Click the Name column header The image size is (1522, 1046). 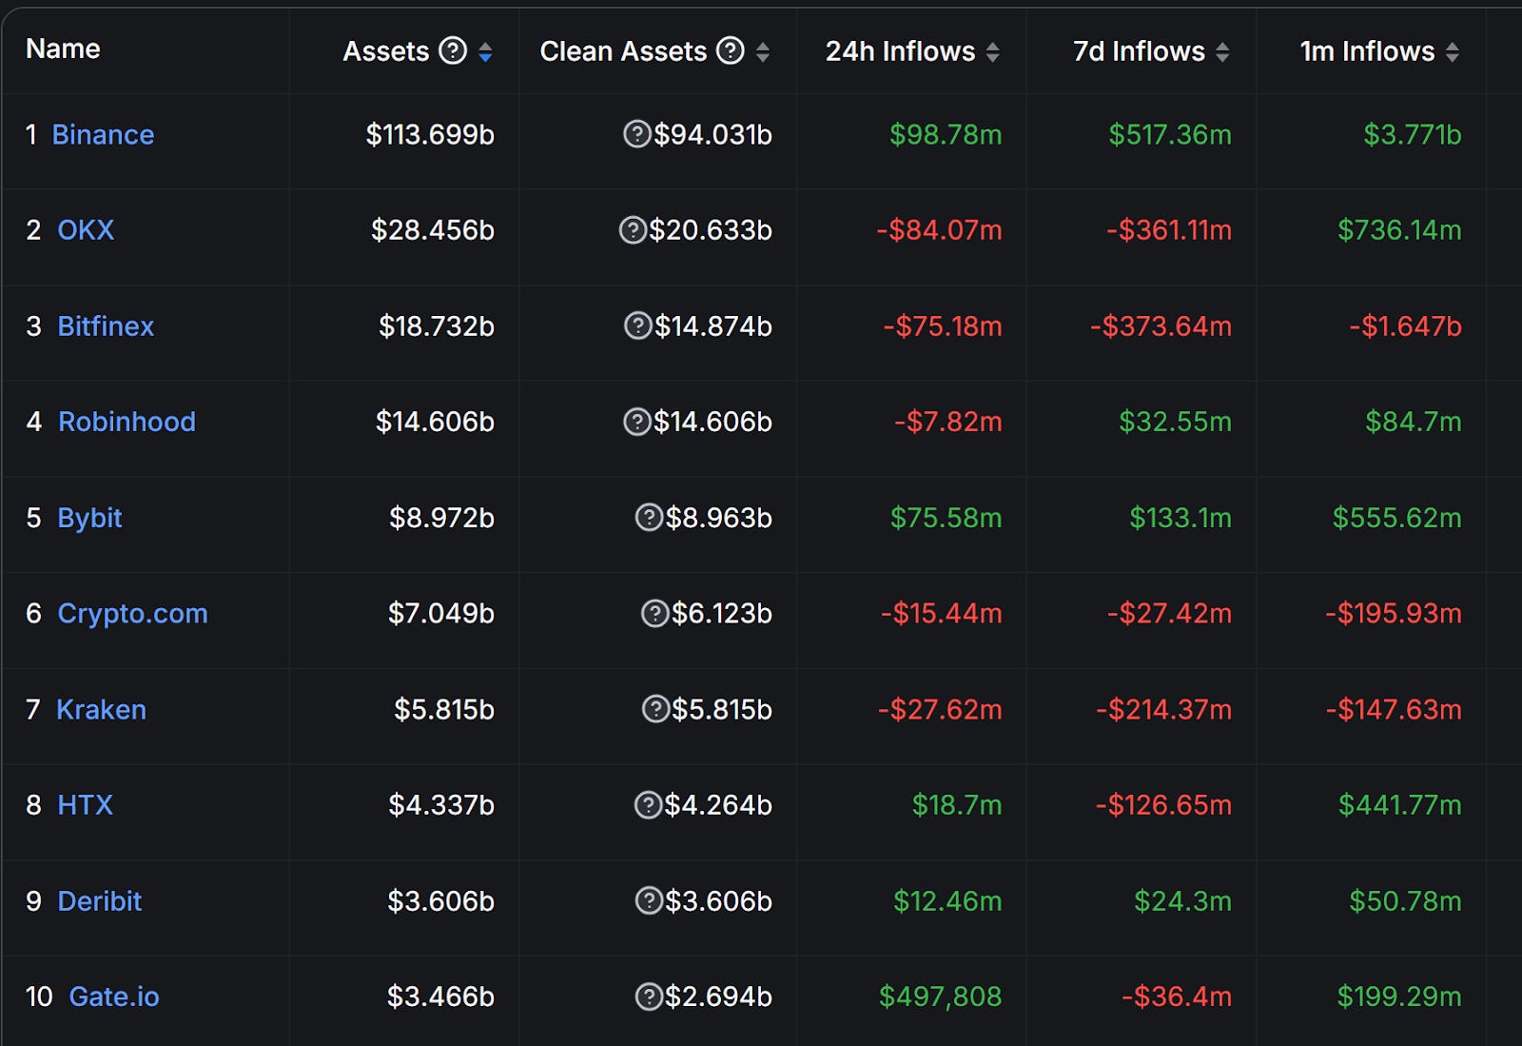pyautogui.click(x=63, y=49)
